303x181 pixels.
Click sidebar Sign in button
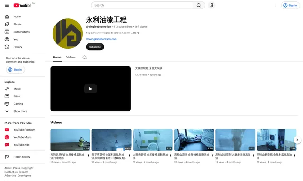coord(15,70)
